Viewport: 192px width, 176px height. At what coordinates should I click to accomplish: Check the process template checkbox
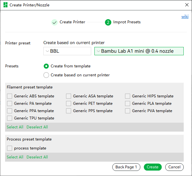[x=10, y=148]
